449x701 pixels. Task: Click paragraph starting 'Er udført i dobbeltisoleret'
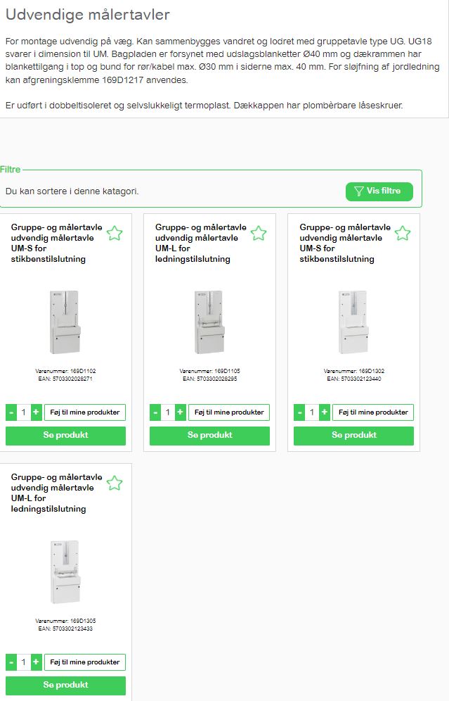[x=204, y=106]
